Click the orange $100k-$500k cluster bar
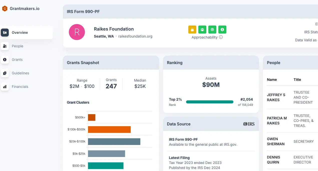This screenshot has height=171, width=318. pyautogui.click(x=109, y=129)
